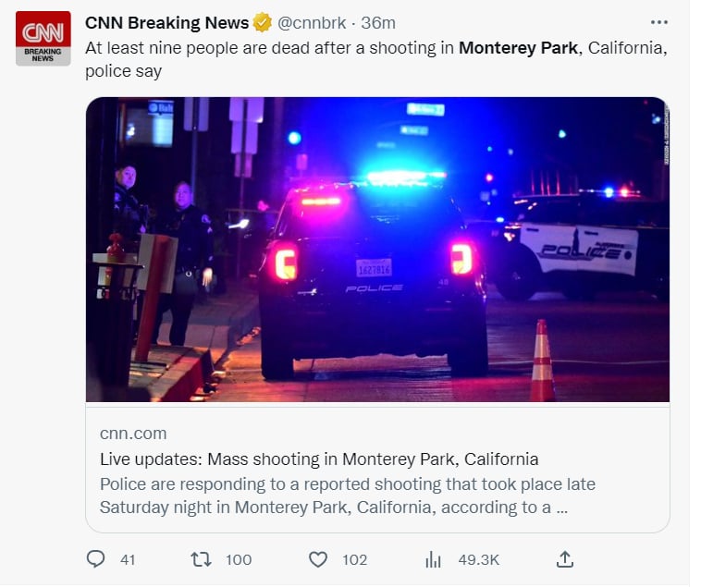Screen dimensions: 701x587
Task: Click the share upload arrow icon
Action: click(565, 559)
